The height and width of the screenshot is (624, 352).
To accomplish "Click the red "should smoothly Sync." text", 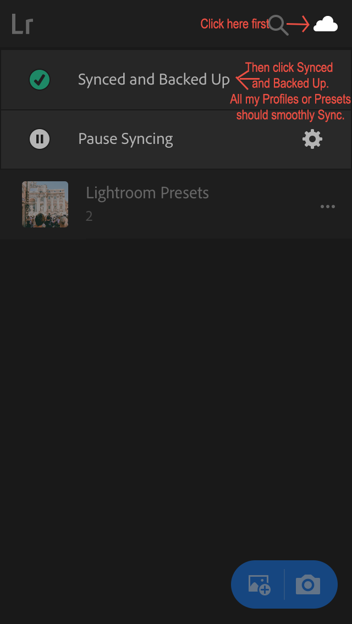I will pyautogui.click(x=290, y=115).
